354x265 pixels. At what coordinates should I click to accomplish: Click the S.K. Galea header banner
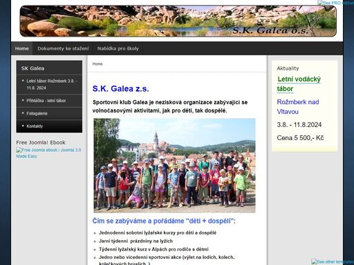click(x=178, y=21)
